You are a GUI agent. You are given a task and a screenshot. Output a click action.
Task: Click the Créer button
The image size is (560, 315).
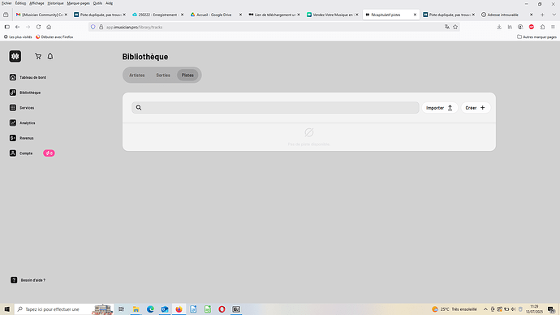point(476,108)
